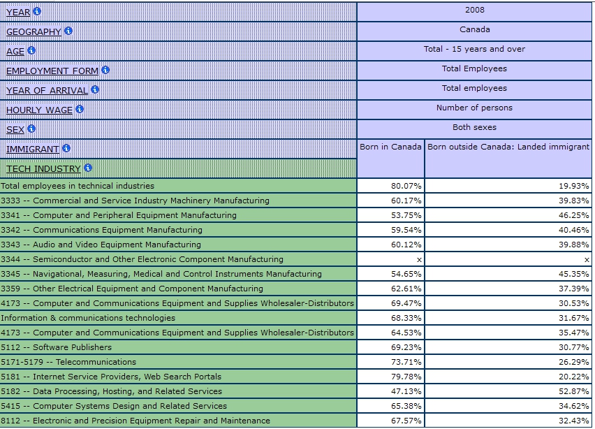This screenshot has height=429, width=595.
Task: Select the Landed immigrant column header
Action: click(x=508, y=147)
